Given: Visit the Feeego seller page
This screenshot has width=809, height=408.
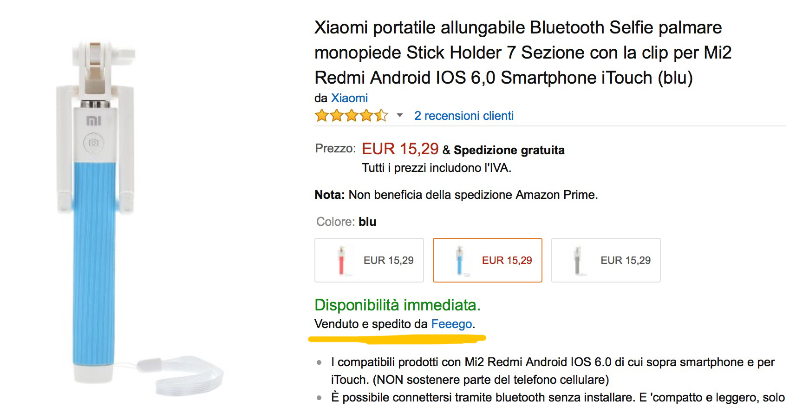Looking at the screenshot, I should 451,324.
